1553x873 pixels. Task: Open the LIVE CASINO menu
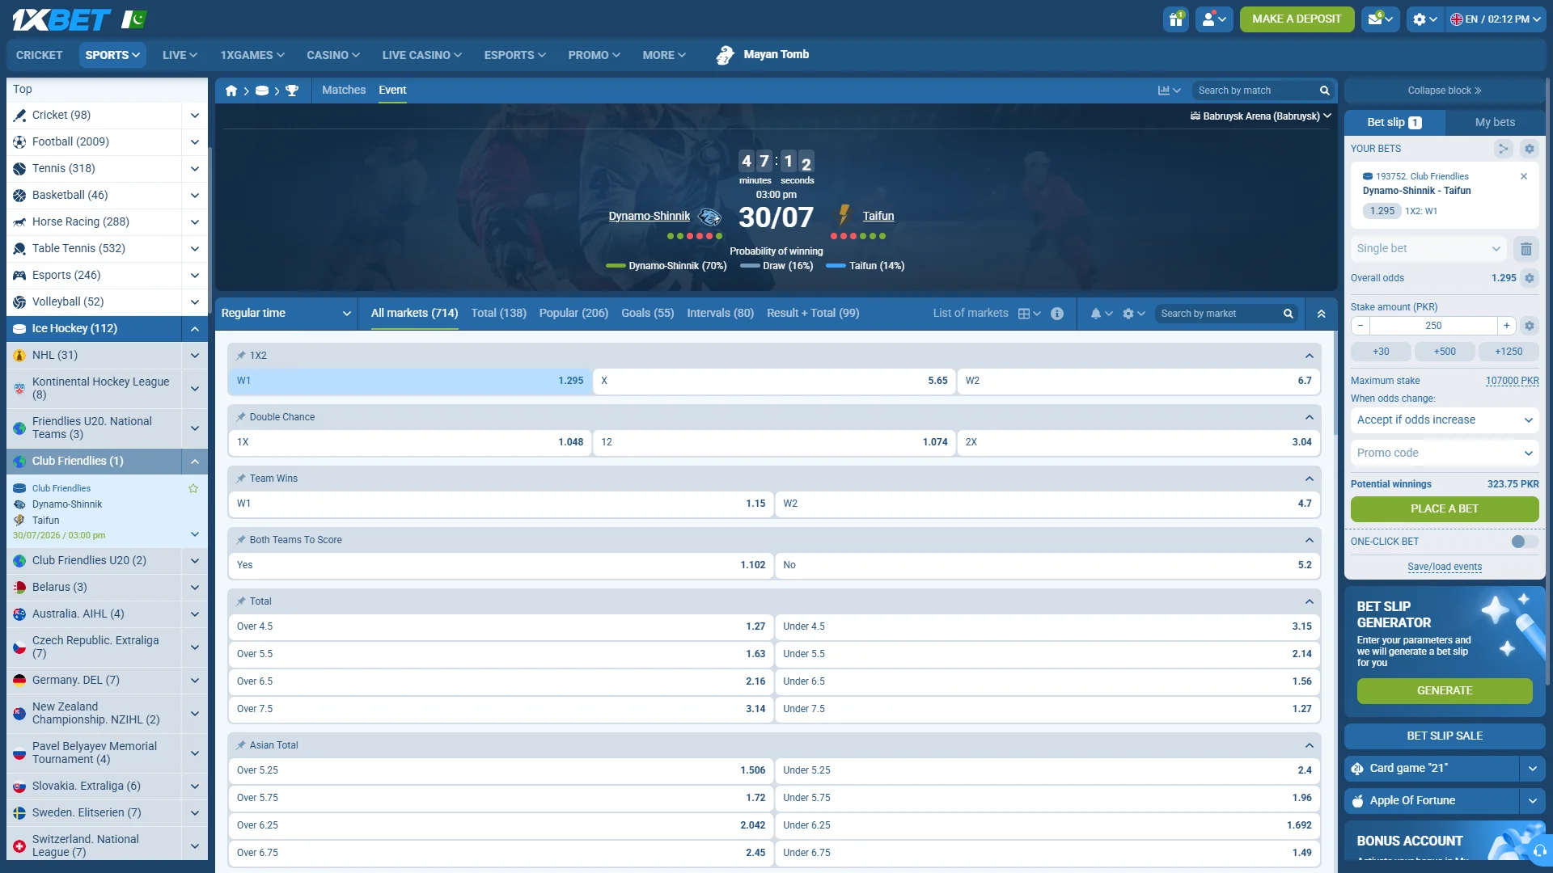coord(421,55)
